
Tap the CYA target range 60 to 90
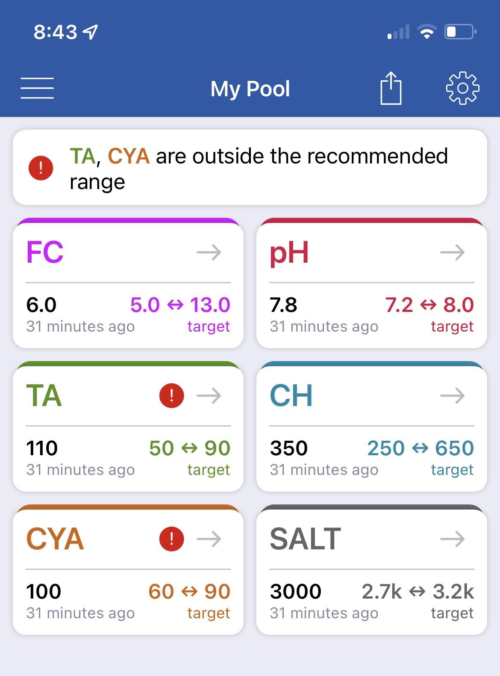(189, 592)
